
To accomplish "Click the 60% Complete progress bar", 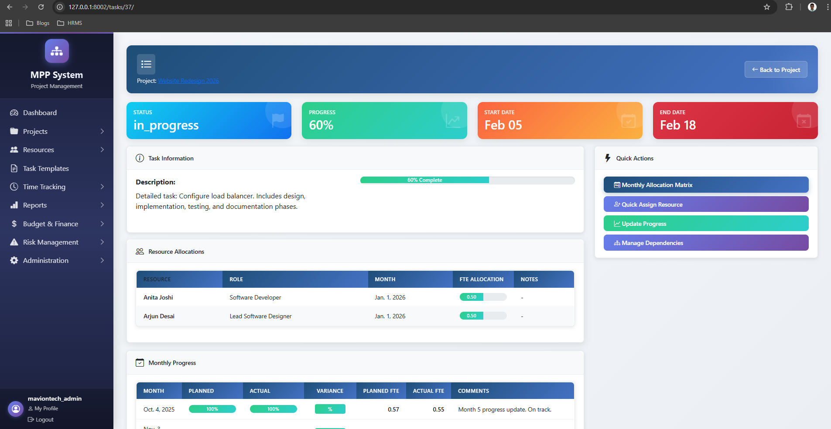I will (467, 180).
